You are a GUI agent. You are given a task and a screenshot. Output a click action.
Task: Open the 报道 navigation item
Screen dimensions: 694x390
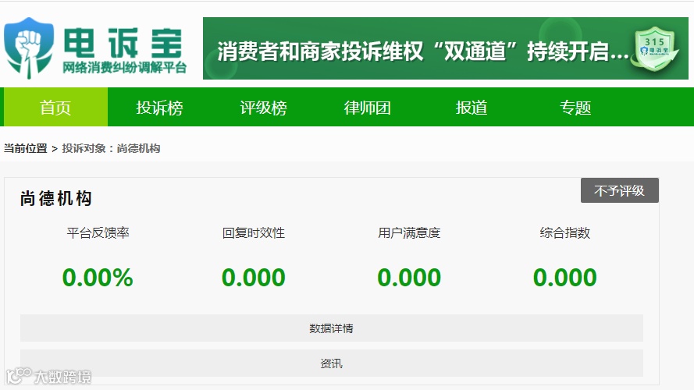pyautogui.click(x=472, y=108)
